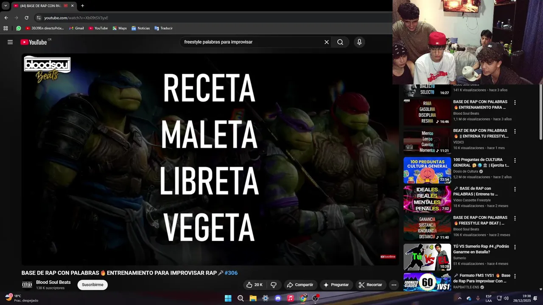
Task: Open options for 1,1 M visualizaciones video
Action: tap(515, 103)
